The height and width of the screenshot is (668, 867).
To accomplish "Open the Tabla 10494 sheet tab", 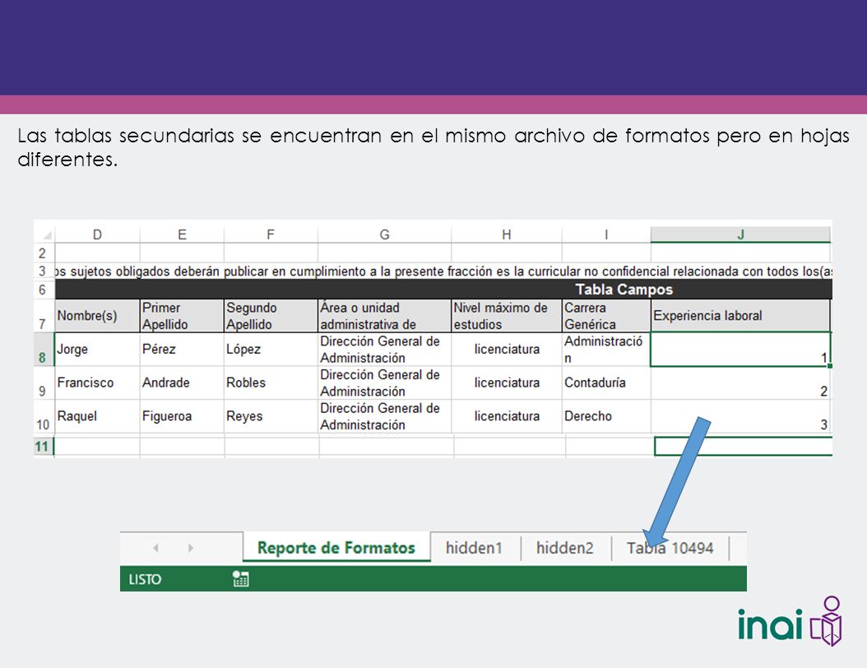I will [x=670, y=548].
